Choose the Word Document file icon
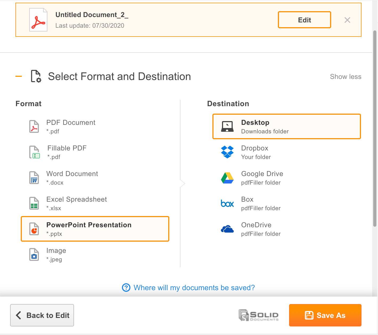Screen dimensions: 378x335 tap(34, 178)
